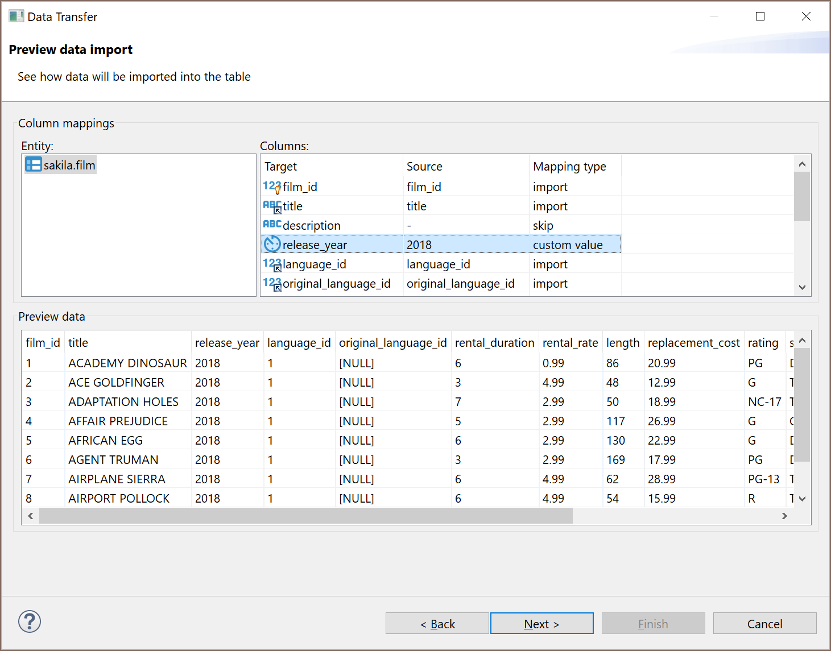Select the rental_rate column header

570,343
